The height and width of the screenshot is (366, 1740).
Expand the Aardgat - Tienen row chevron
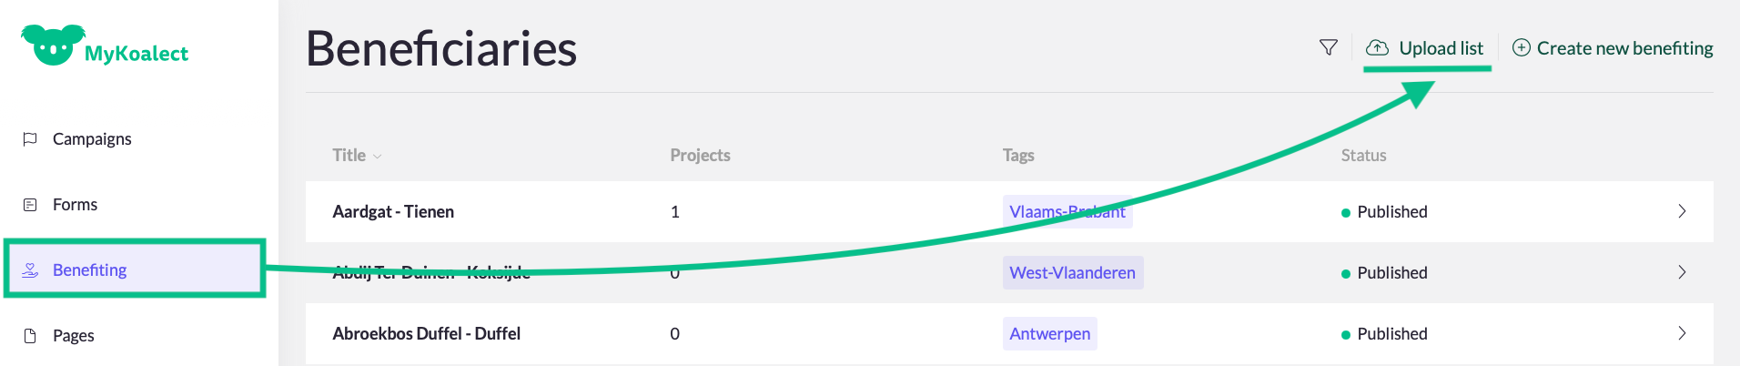(1682, 211)
